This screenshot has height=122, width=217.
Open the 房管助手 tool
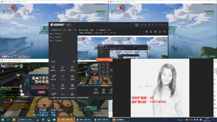click(63, 69)
